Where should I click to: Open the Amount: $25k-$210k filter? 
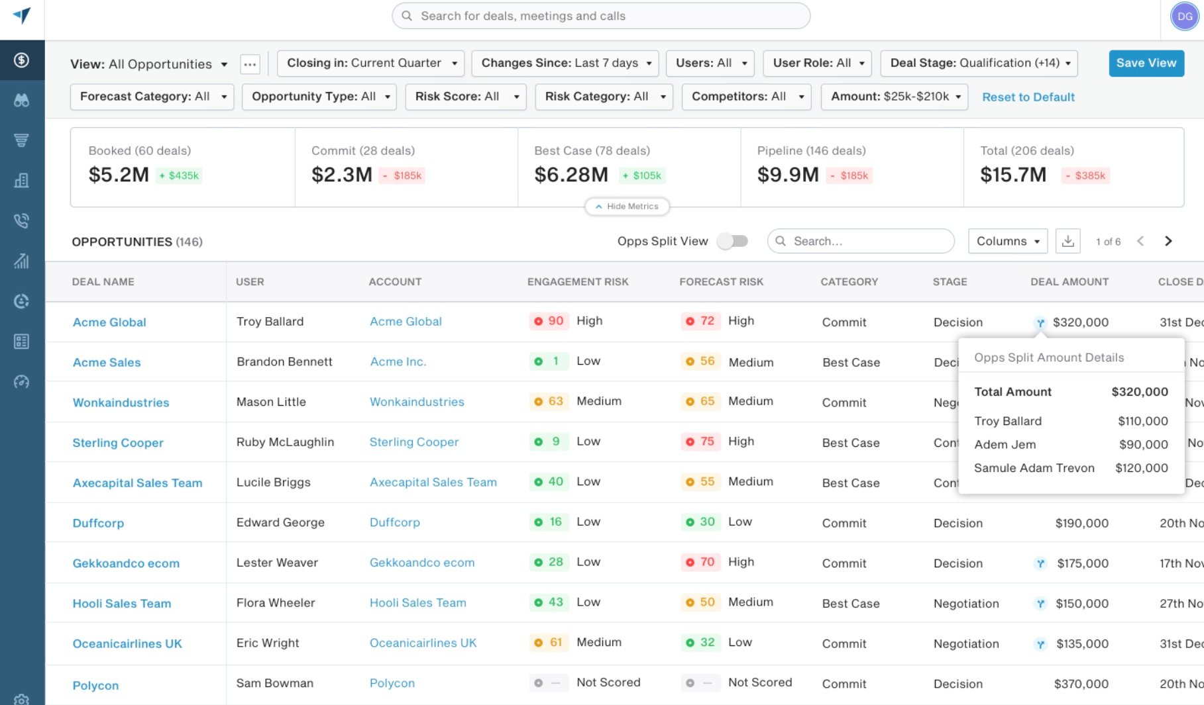(x=895, y=97)
